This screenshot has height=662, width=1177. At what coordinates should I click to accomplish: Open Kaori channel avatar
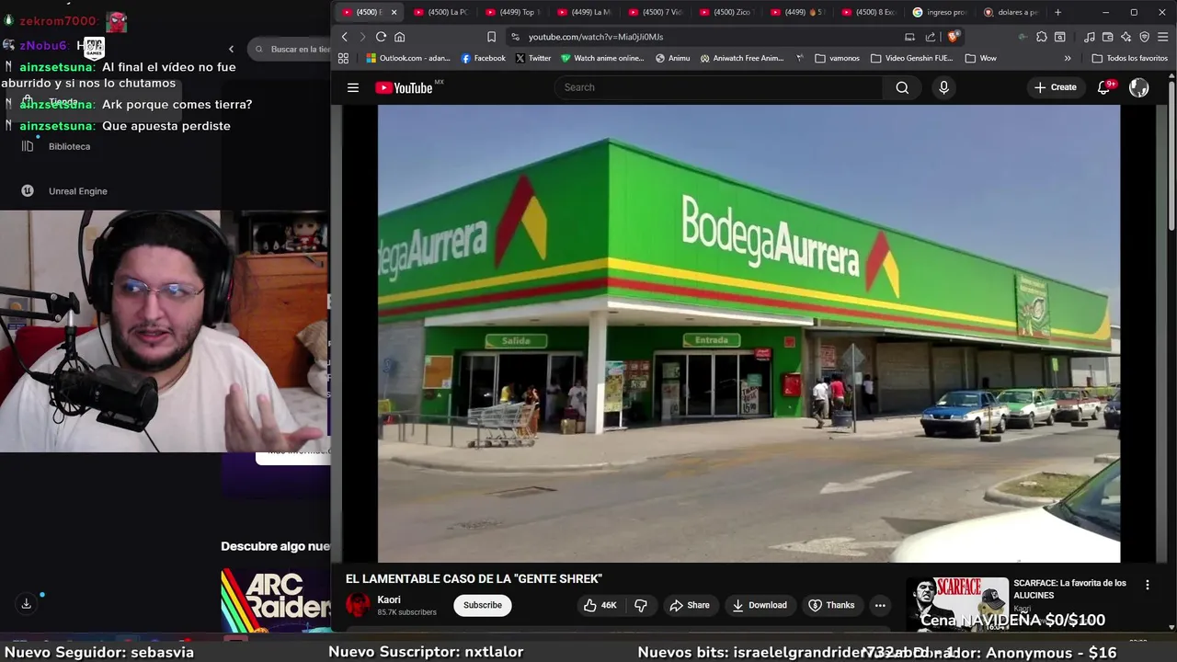358,605
